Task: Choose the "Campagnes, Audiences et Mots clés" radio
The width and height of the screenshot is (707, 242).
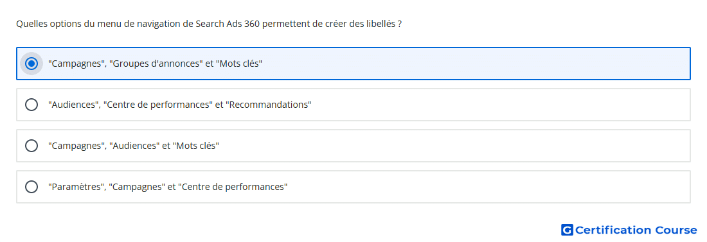Action: coord(31,146)
